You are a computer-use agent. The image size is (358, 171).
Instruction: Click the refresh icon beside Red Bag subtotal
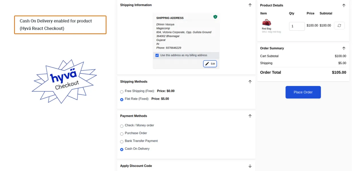coord(339,26)
